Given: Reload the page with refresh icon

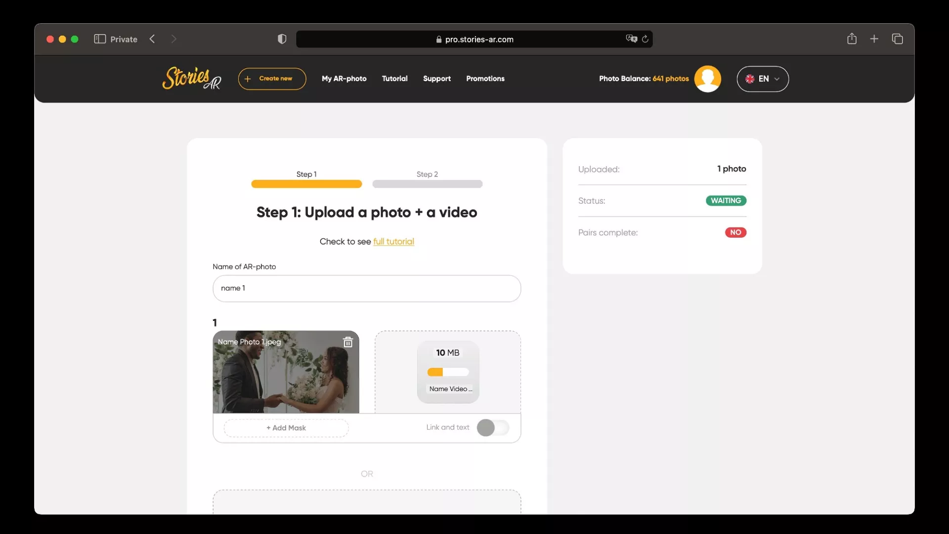Looking at the screenshot, I should coord(645,39).
